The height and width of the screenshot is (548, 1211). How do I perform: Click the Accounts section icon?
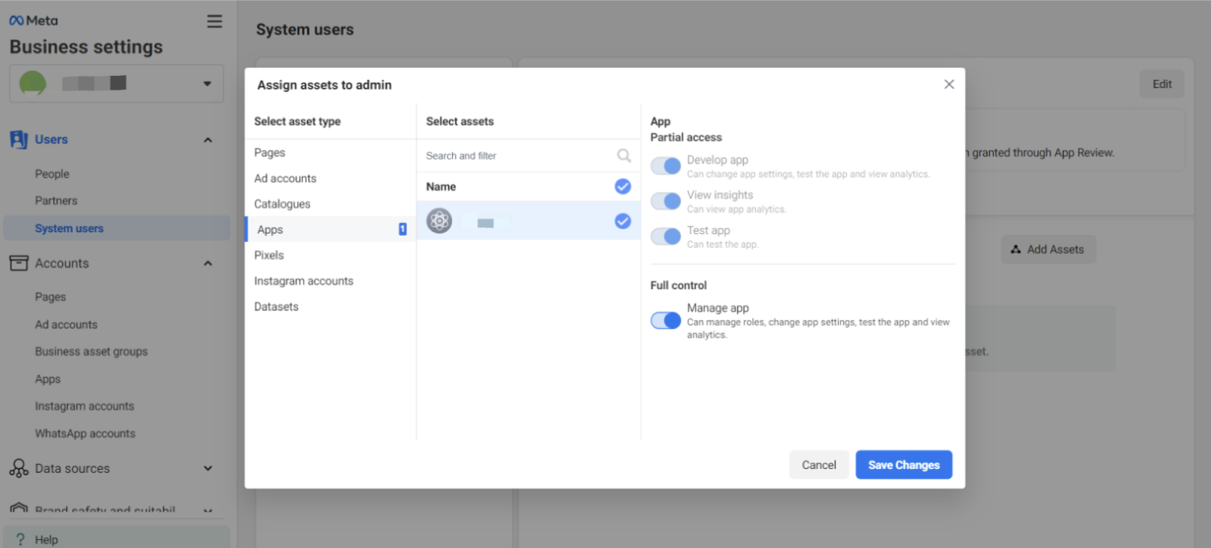(x=19, y=263)
